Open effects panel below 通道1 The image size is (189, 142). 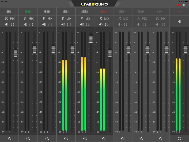coord(9,138)
